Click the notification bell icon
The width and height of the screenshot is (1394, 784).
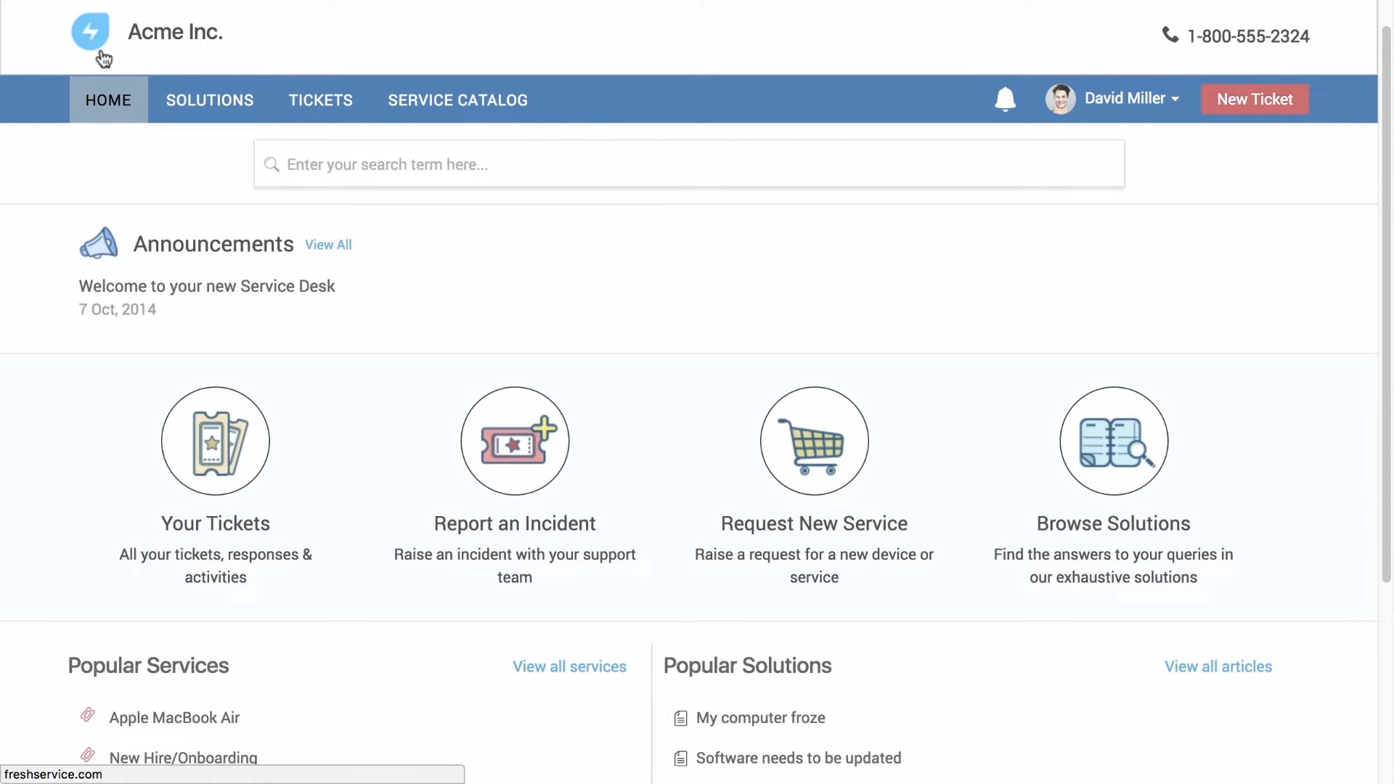pyautogui.click(x=1006, y=99)
